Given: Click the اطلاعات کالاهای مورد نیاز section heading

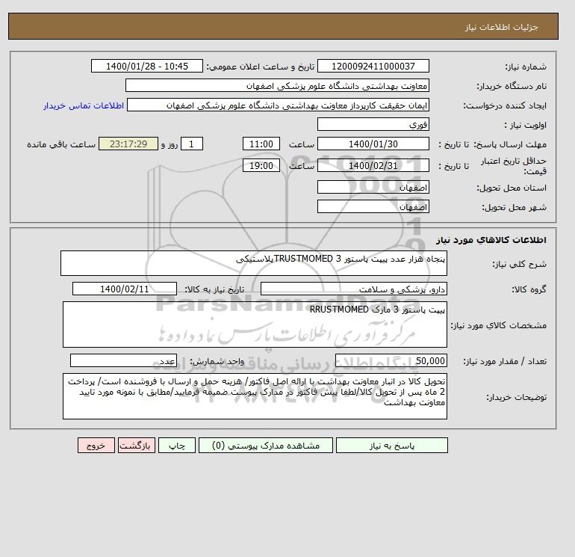Looking at the screenshot, I should tap(491, 240).
